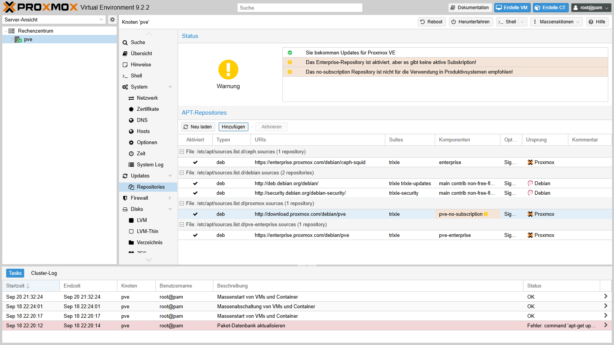Collapse the ceph.sources file group
The width and height of the screenshot is (614, 345).
tap(182, 152)
